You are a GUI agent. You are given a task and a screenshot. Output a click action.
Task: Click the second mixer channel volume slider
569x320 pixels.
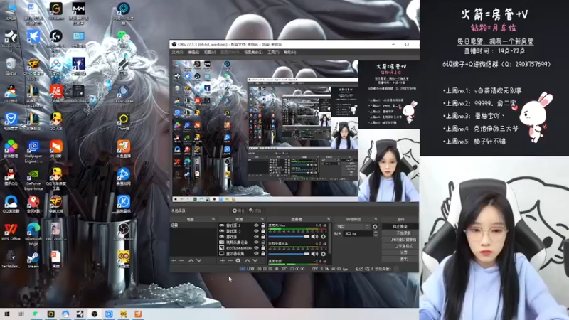(289, 254)
